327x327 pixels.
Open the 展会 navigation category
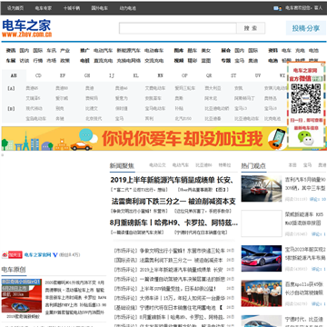coord(226,51)
